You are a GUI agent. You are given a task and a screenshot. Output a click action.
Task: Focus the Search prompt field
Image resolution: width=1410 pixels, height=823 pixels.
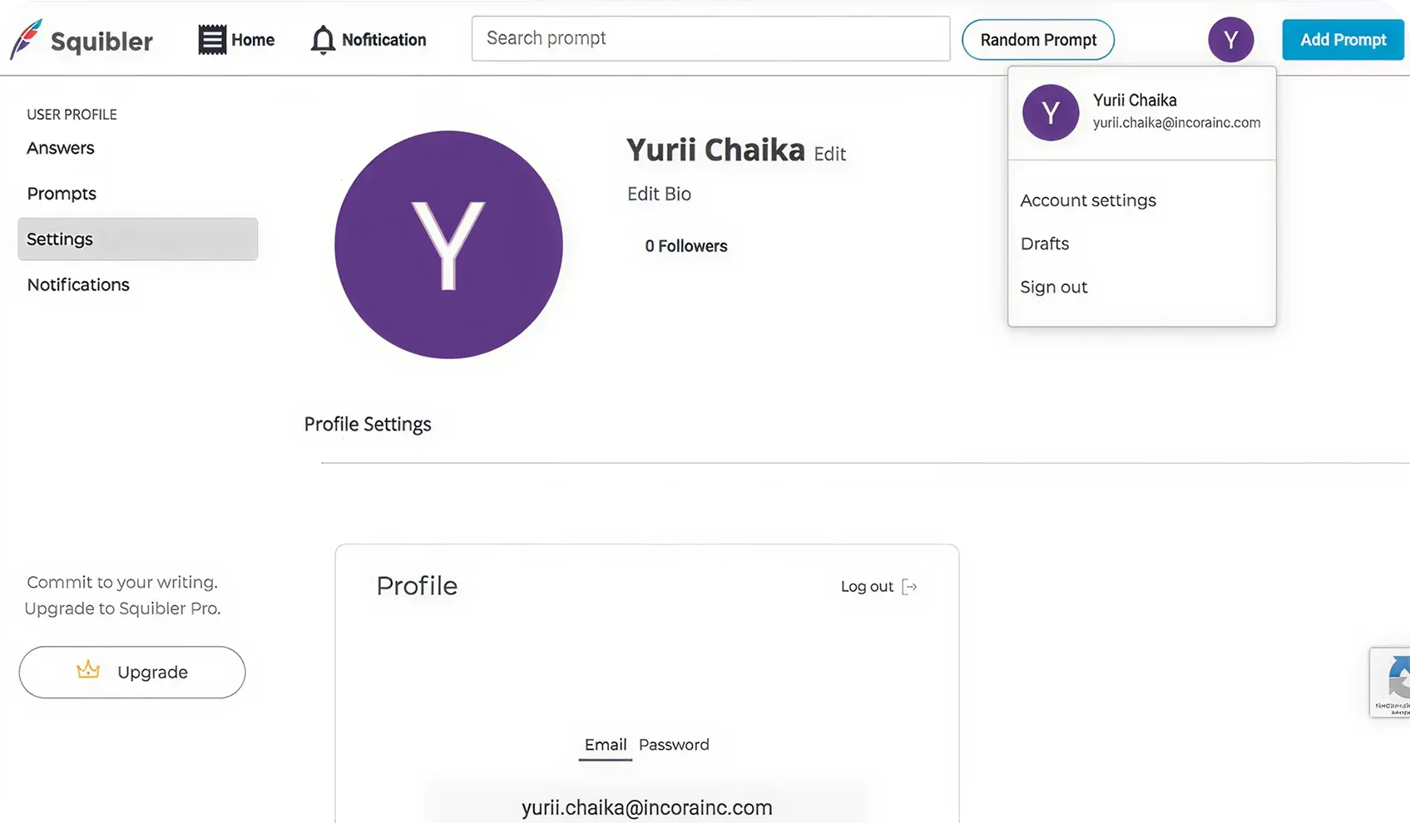tap(710, 38)
